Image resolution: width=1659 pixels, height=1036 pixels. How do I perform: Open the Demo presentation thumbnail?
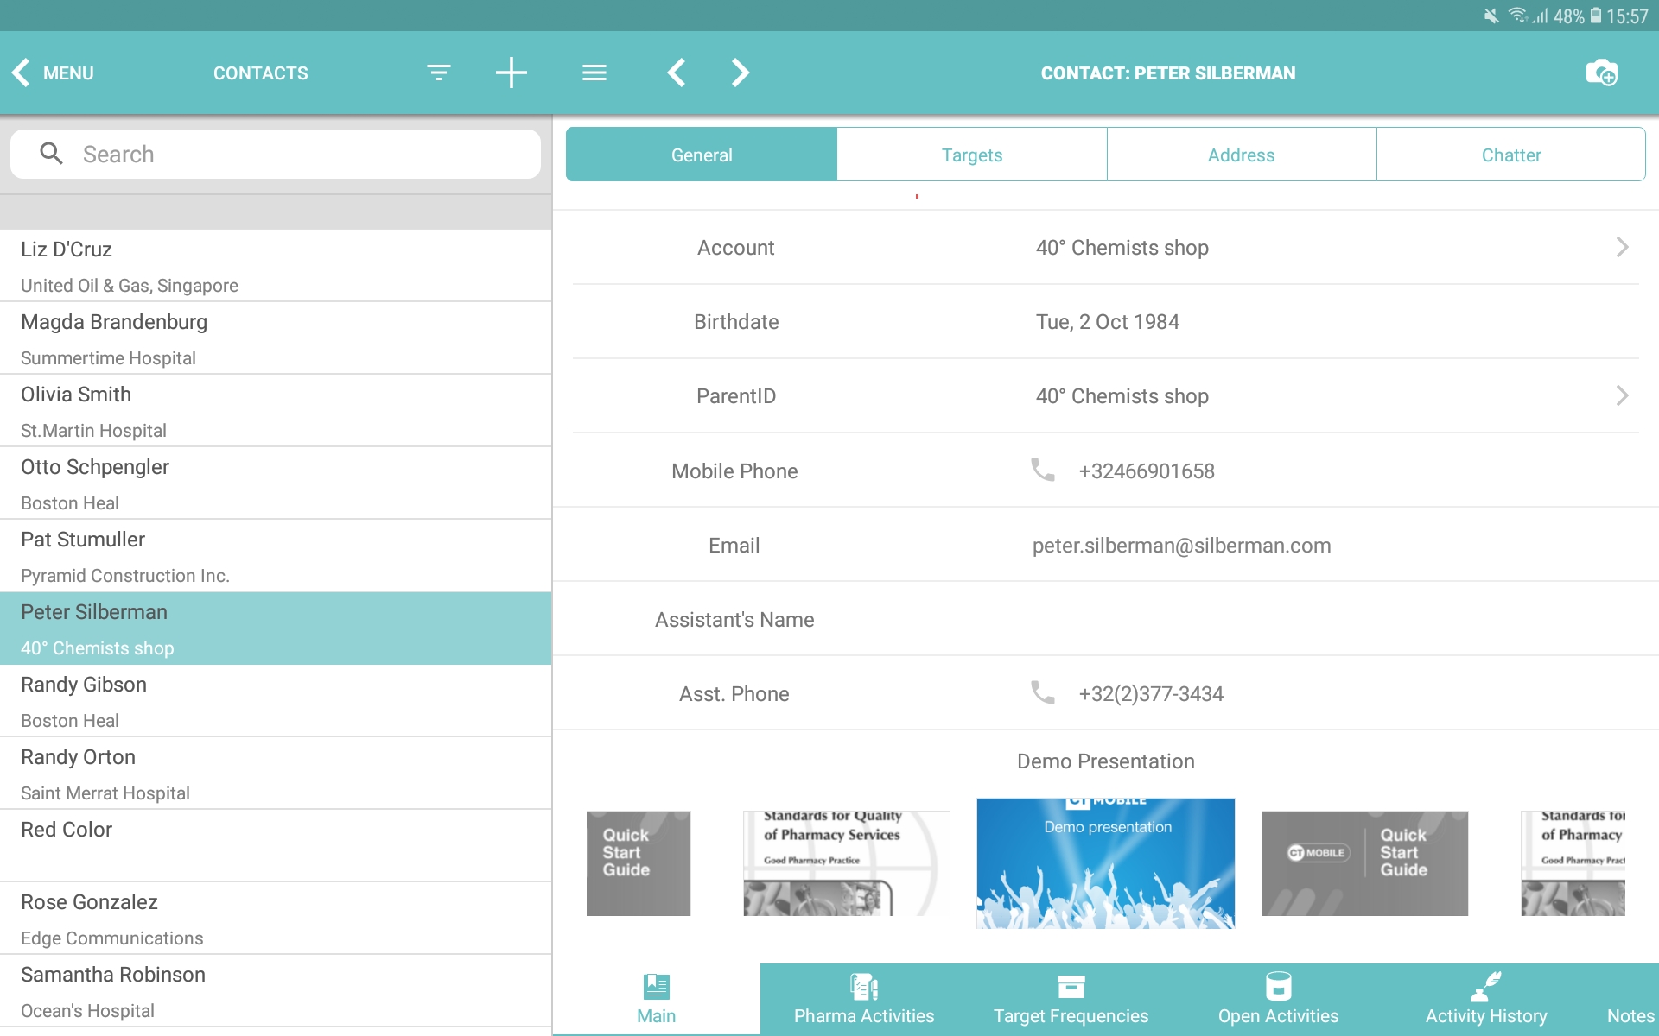click(1105, 863)
